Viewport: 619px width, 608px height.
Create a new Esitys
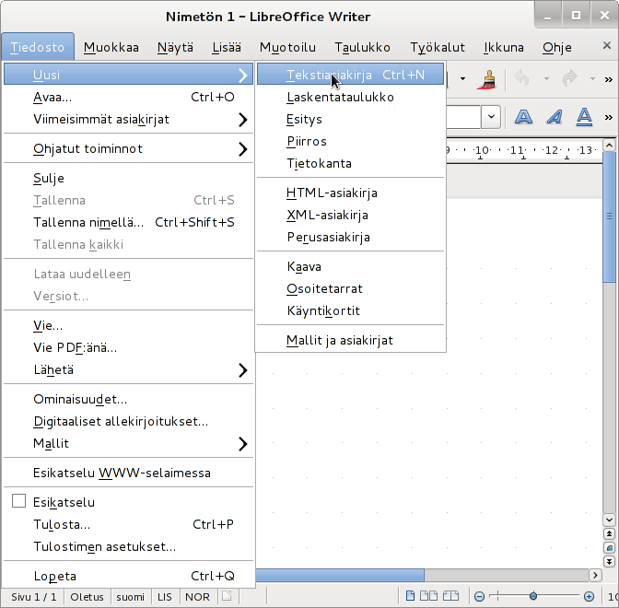(x=351, y=119)
